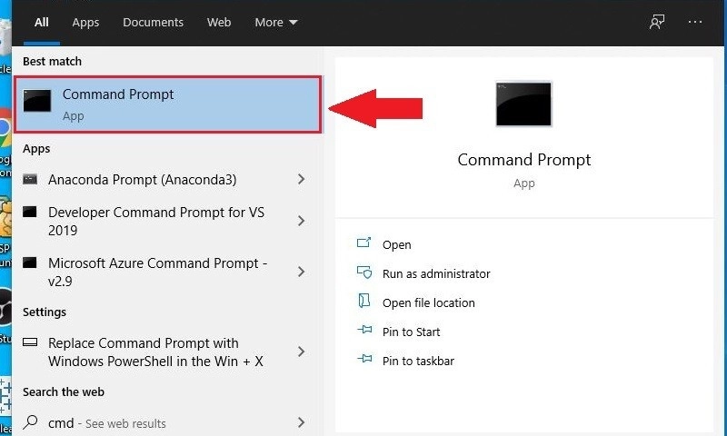
Task: Click the Open file location icon
Action: point(364,302)
